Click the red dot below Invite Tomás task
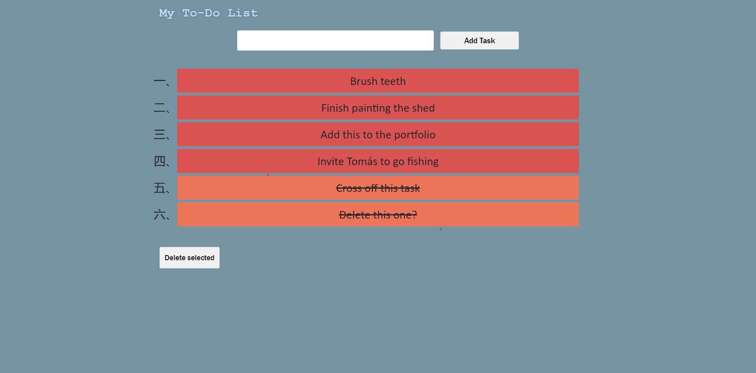756x373 pixels. click(268, 175)
